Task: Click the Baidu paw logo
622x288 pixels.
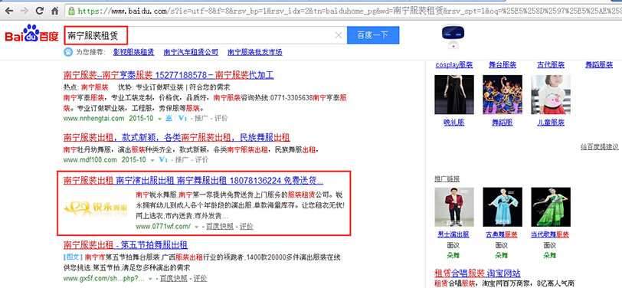Action: pyautogui.click(x=31, y=34)
